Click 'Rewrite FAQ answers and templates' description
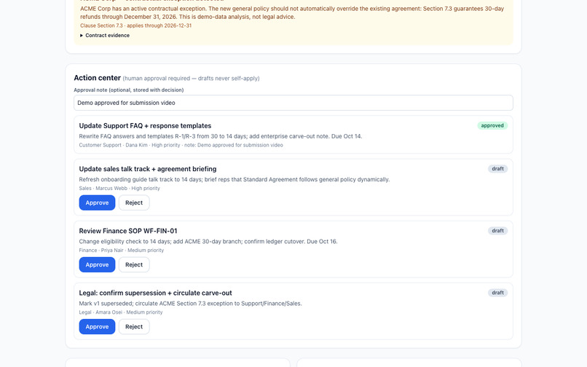The image size is (587, 367). tap(221, 136)
